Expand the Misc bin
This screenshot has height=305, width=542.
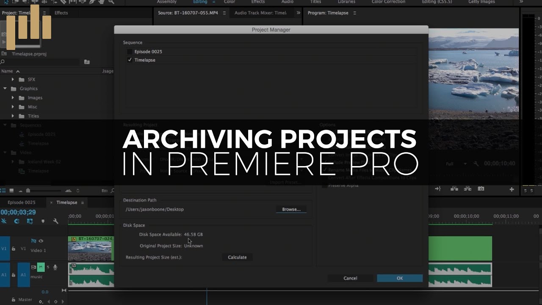(x=13, y=107)
